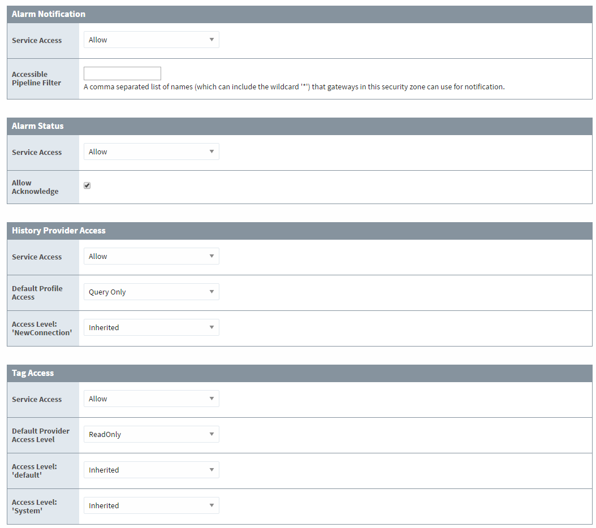Expand Default Provider Access Level dropdown
The height and width of the screenshot is (528, 596).
pyautogui.click(x=151, y=435)
